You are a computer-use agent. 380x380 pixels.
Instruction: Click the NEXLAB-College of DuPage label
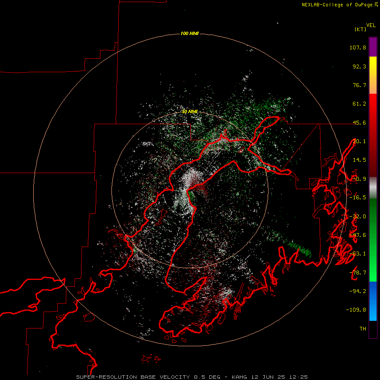(x=337, y=5)
